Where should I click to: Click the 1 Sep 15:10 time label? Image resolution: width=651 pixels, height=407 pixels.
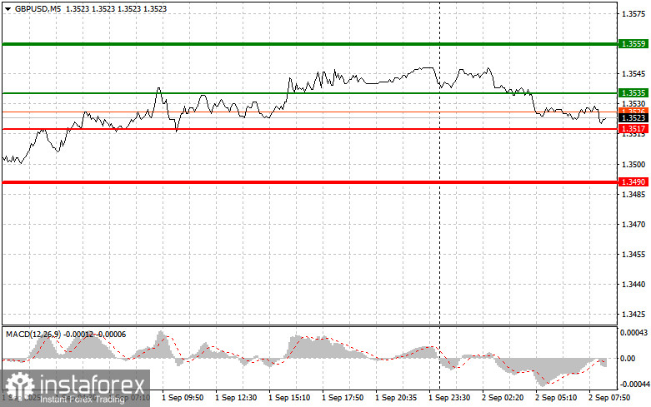coord(289,398)
